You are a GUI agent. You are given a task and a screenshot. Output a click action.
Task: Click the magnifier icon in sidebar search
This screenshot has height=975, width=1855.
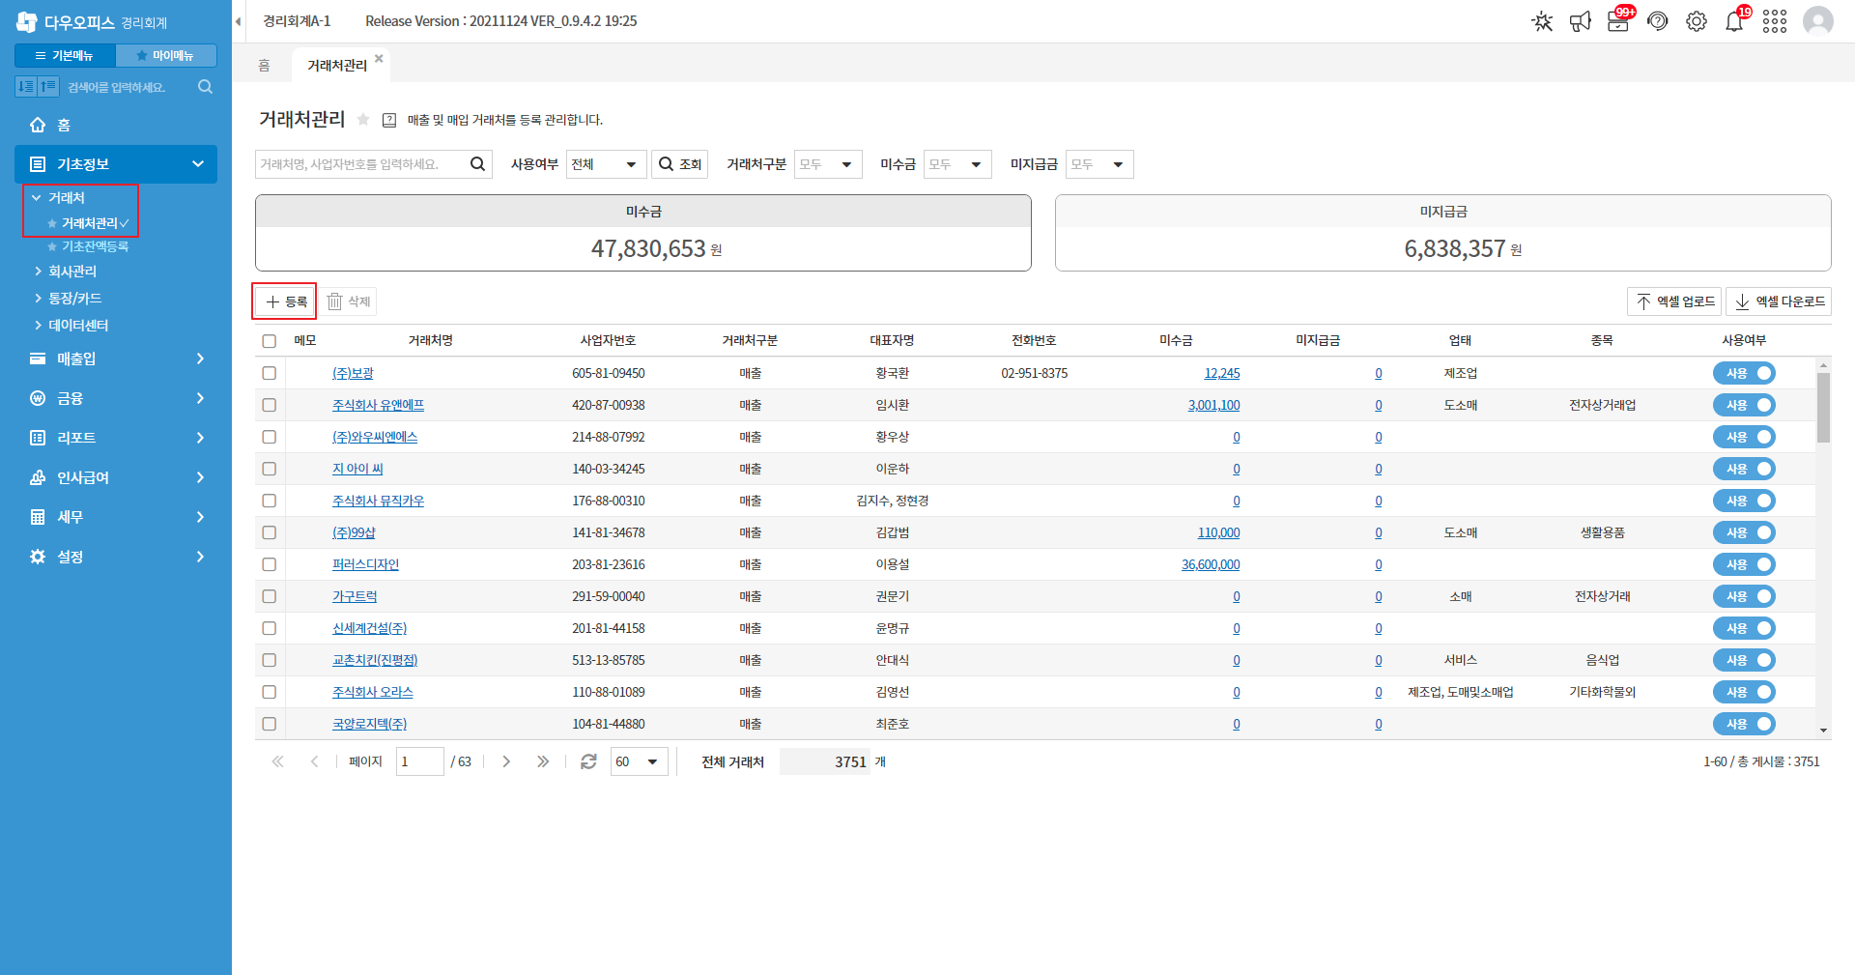[x=205, y=87]
